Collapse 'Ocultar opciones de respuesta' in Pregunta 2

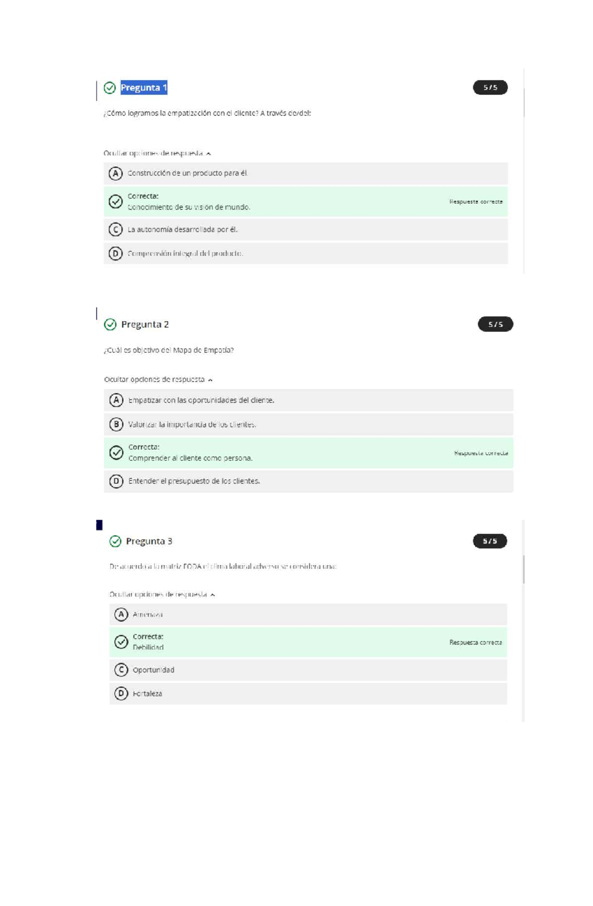click(x=158, y=380)
